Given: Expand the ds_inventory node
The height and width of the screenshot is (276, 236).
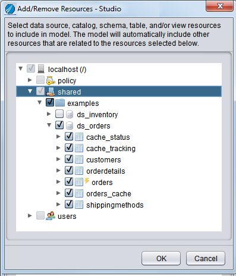Looking at the screenshot, I should [49, 114].
